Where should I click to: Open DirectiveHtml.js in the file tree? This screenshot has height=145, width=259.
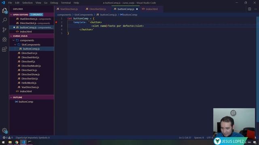pyautogui.click(x=32, y=57)
